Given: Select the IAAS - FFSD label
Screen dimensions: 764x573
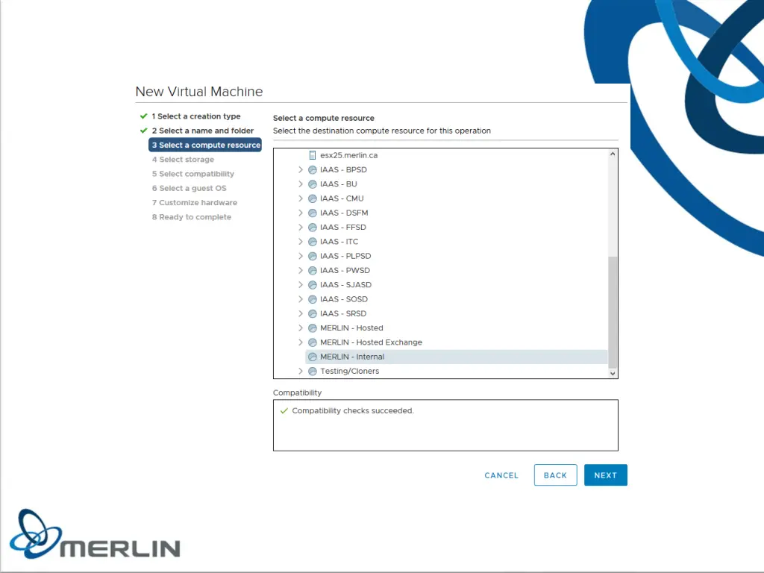Looking at the screenshot, I should (x=343, y=227).
